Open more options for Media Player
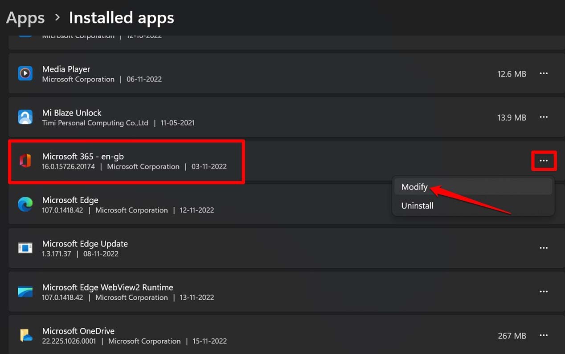Image resolution: width=565 pixels, height=354 pixels. pos(544,73)
